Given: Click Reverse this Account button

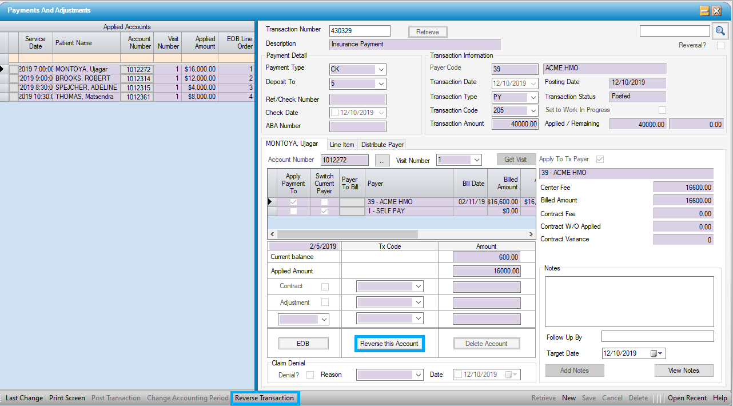Looking at the screenshot, I should 389,344.
